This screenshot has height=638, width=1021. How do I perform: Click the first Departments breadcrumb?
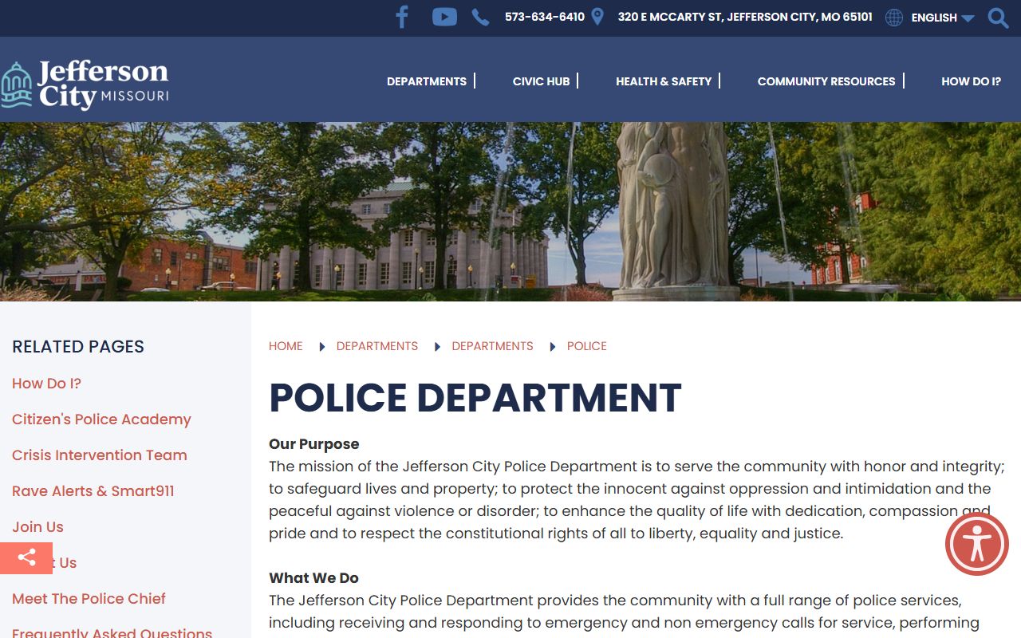pyautogui.click(x=377, y=346)
